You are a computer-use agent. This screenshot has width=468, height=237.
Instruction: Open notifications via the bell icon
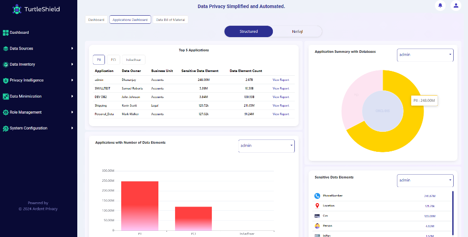pos(440,5)
